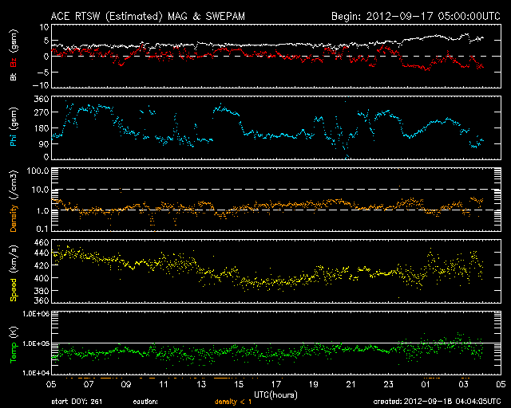
Task: Click the 09 hour tick label
Action: click(126, 384)
